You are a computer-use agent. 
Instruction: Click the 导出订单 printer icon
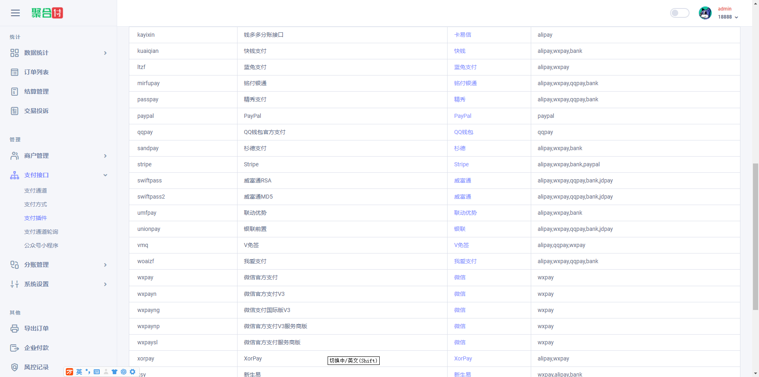[15, 329]
